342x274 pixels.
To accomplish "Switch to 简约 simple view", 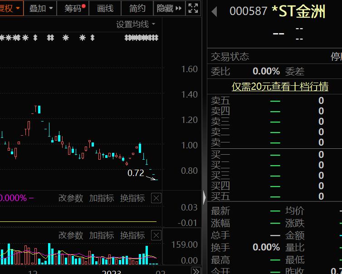I will click(137, 8).
